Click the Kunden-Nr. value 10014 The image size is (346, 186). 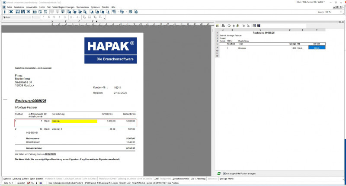(x=118, y=88)
